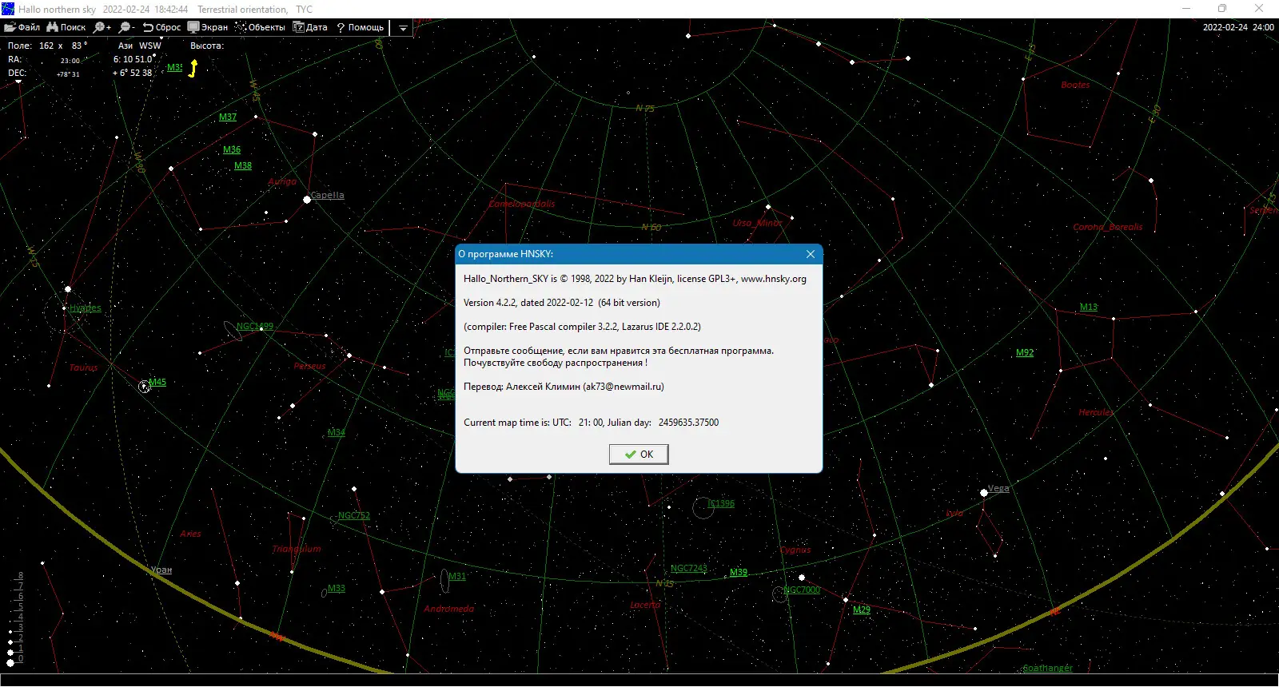Click the Hallo northern sky app icon
The width and height of the screenshot is (1279, 687).
(x=8, y=9)
